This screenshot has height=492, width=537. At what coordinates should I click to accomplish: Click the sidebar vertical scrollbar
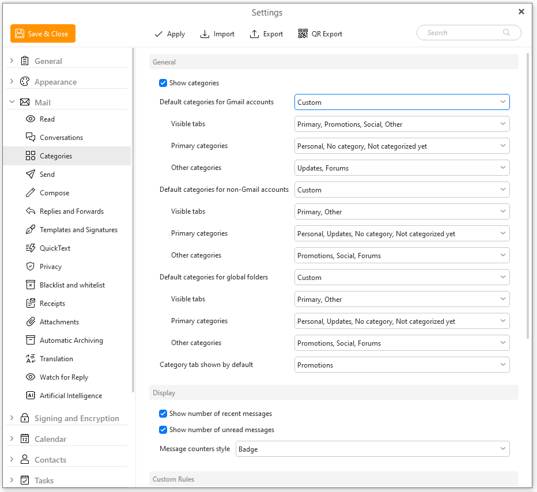[x=133, y=220]
